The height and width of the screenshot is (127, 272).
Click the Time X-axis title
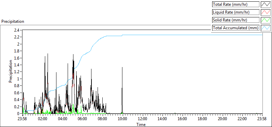tap(141, 124)
